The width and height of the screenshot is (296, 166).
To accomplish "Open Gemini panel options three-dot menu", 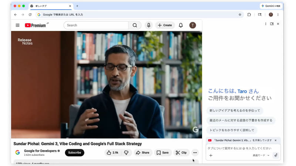I will pos(266,24).
